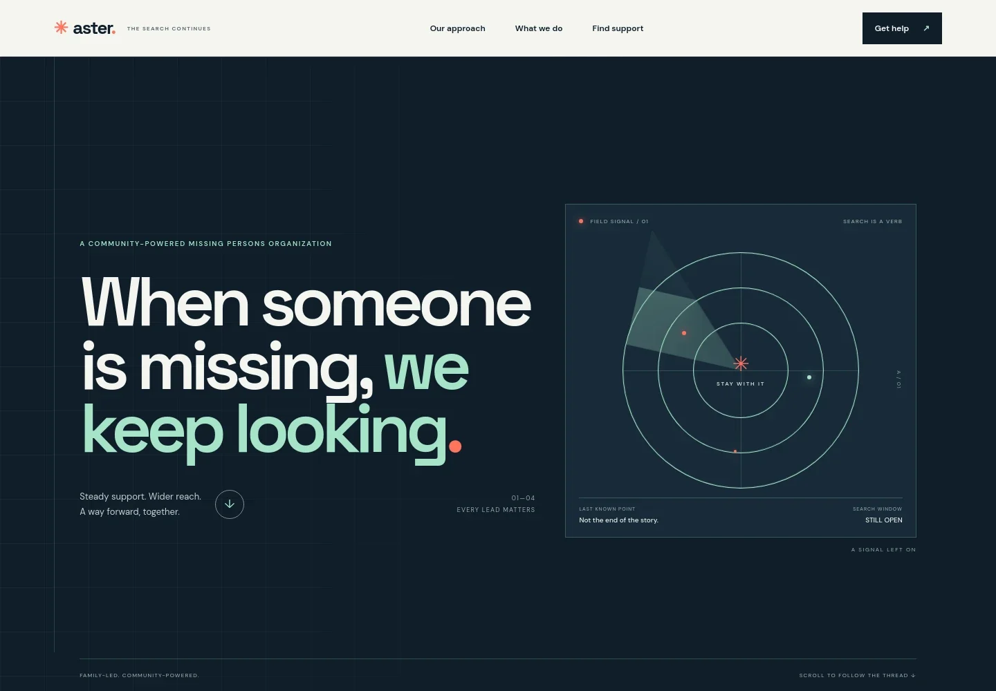Click the 'A SIGNAL LEFT ON' caption
The height and width of the screenshot is (691, 996).
(883, 550)
